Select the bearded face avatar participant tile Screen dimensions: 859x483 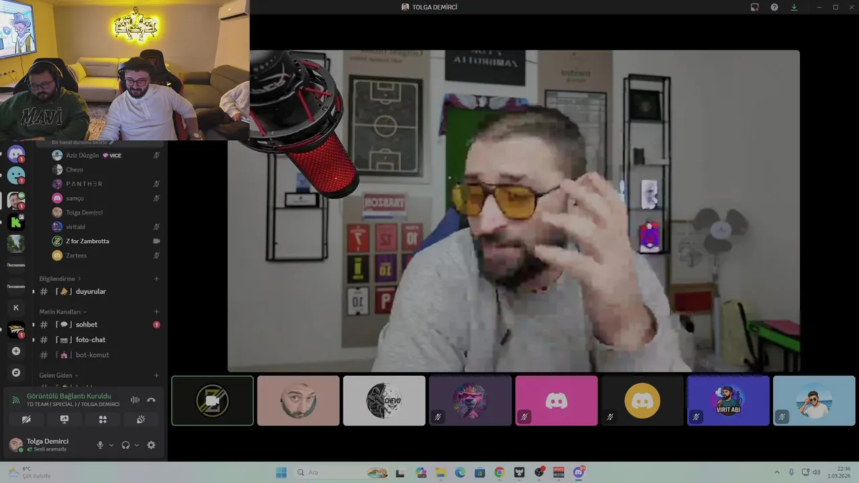click(x=298, y=400)
